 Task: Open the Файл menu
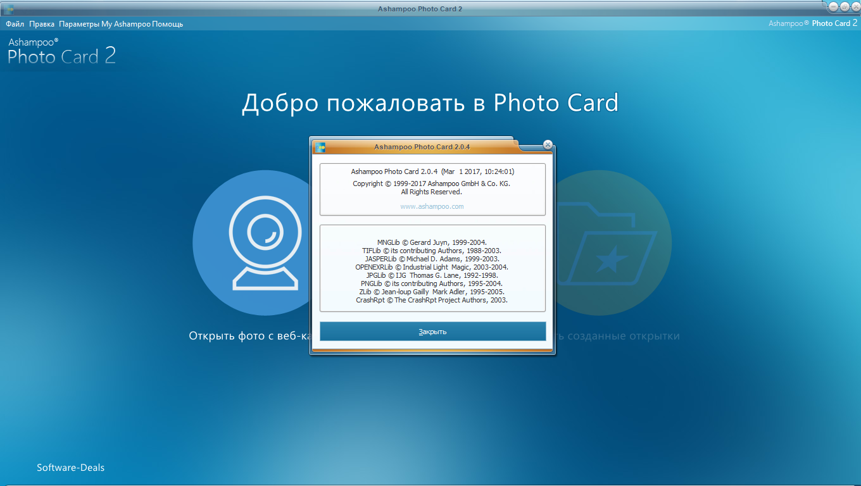point(15,24)
